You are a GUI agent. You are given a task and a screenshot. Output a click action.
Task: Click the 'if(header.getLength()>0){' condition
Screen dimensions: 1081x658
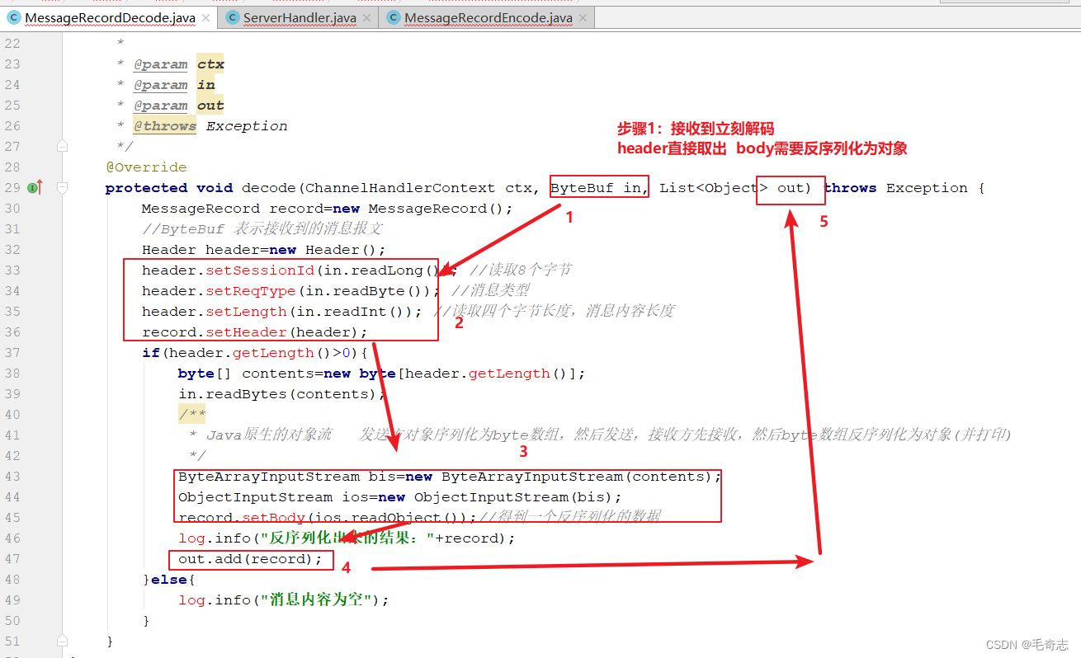254,353
